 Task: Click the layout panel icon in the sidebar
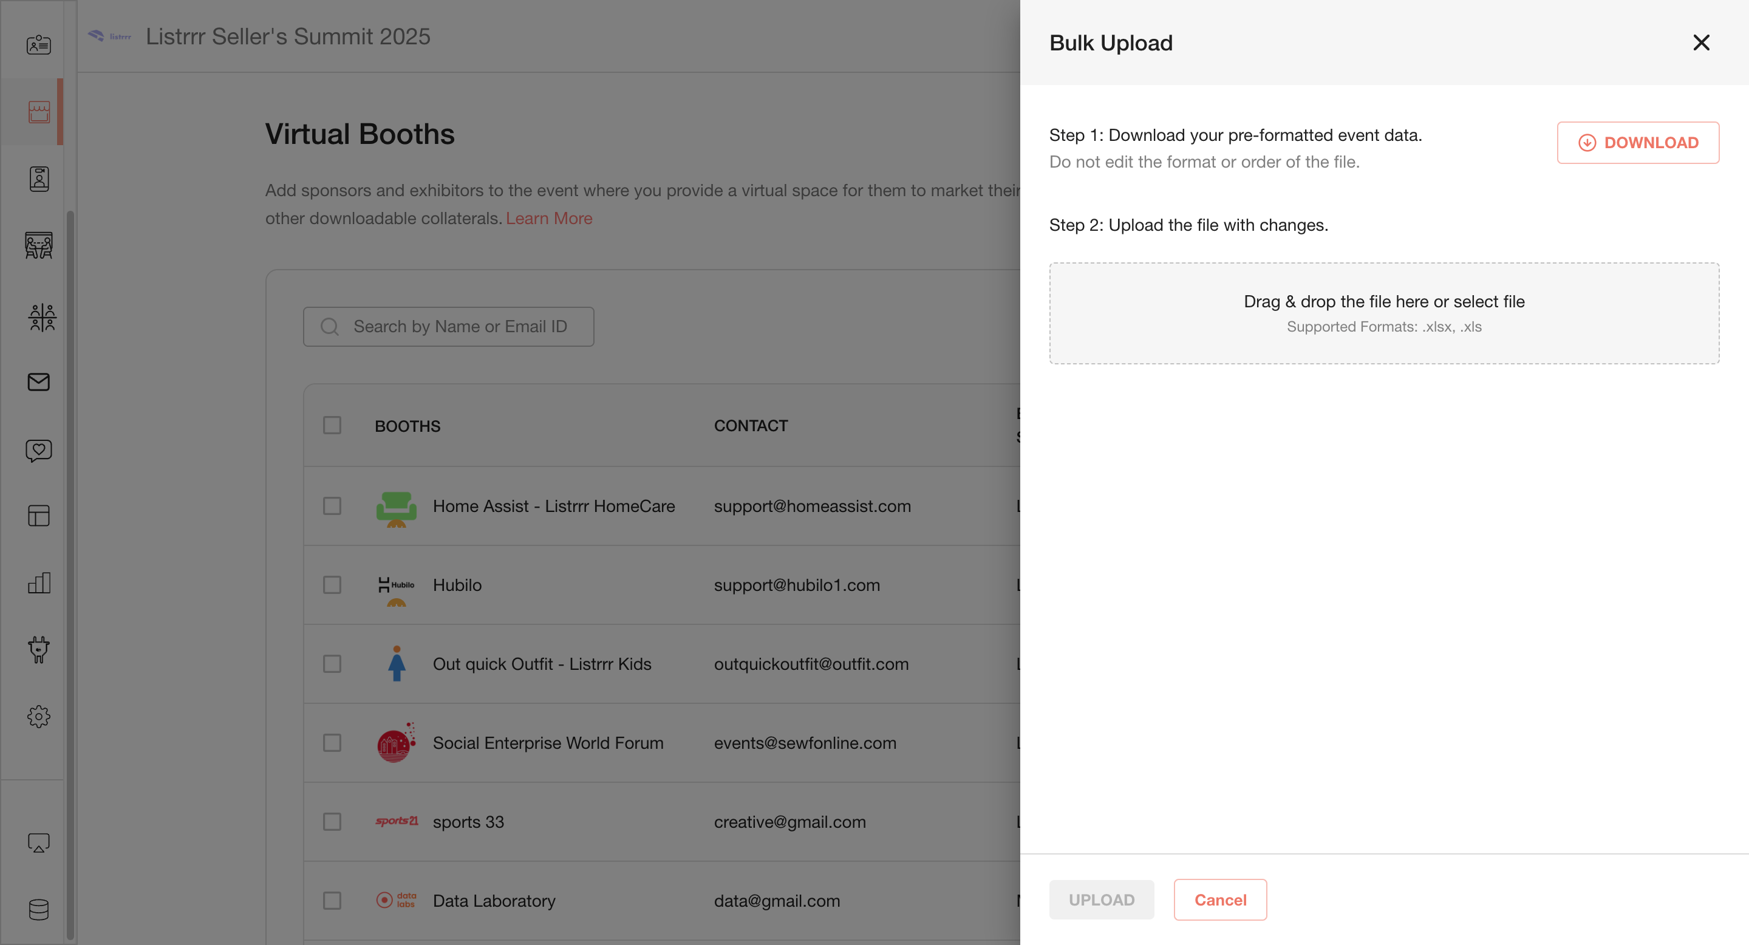[x=39, y=516]
